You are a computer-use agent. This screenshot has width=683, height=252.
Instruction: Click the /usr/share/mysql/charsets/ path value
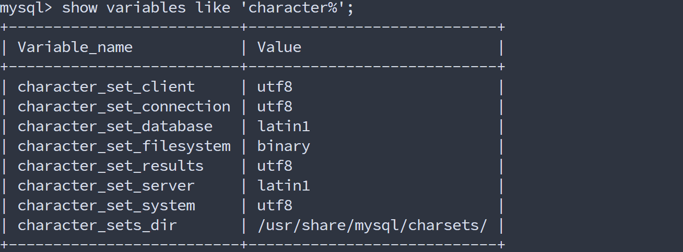coord(372,225)
